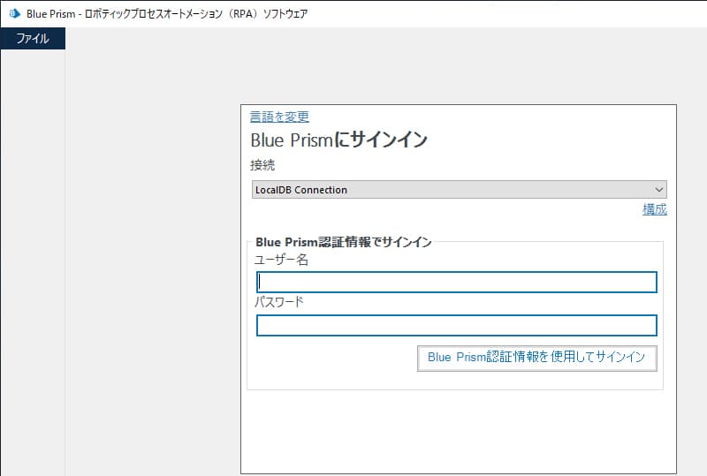This screenshot has width=707, height=476.
Task: Click the ユーザー名 label
Action: coord(281,260)
